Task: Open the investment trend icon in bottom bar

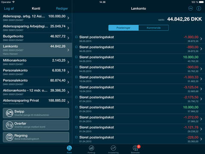Action: click(x=113, y=148)
